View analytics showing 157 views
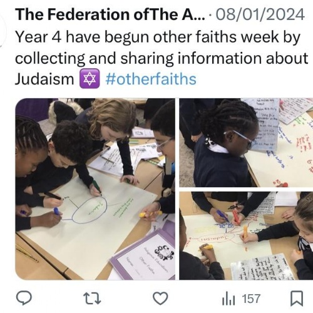Screen dimensions: 313x313 (x=242, y=299)
